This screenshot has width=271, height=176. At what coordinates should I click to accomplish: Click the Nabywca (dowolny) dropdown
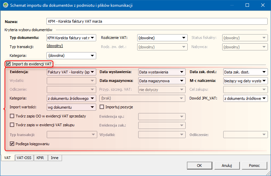coord(245,47)
